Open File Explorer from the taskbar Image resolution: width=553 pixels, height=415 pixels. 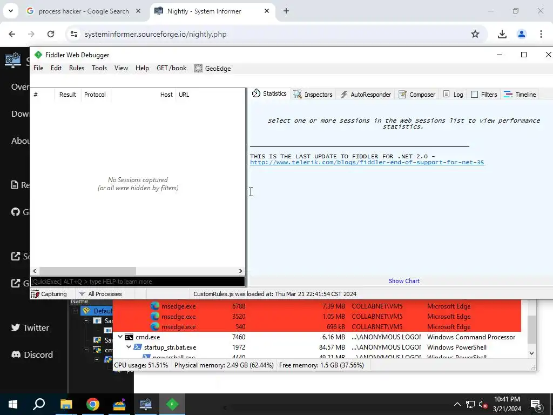click(x=66, y=404)
